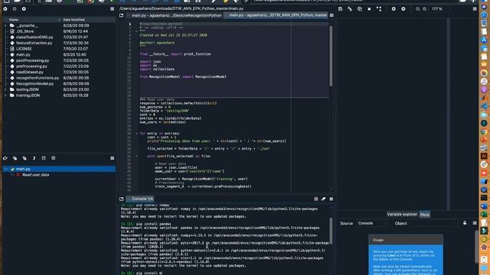
Task: Fold the with-open block at line 36
Action: click(136, 156)
